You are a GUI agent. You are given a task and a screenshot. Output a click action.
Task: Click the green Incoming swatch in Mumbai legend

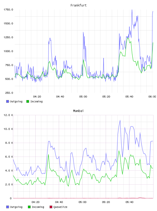point(29,207)
